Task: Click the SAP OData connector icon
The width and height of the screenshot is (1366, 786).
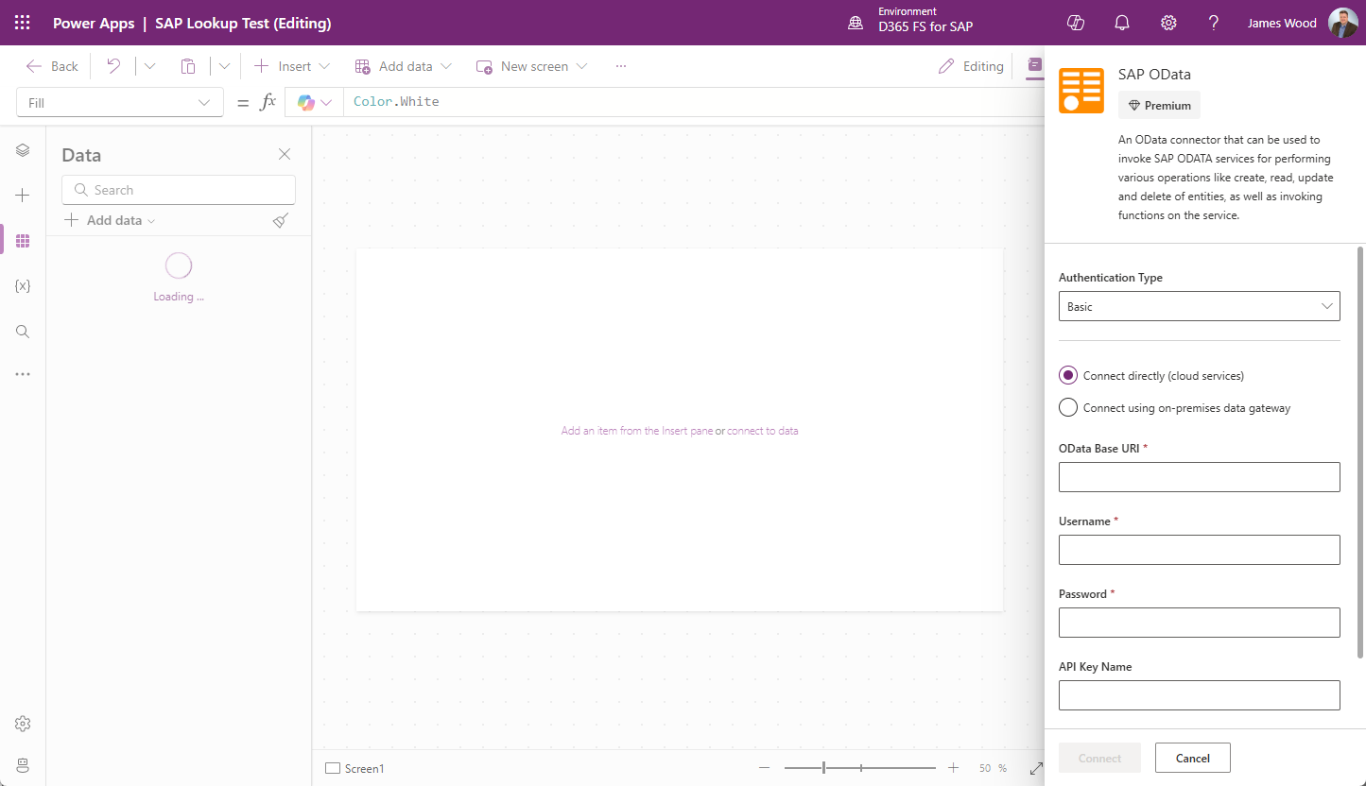Action: click(x=1081, y=91)
